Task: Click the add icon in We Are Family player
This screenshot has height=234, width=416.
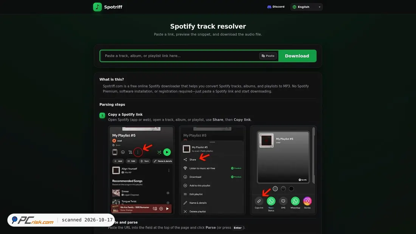Action: [x=161, y=209]
